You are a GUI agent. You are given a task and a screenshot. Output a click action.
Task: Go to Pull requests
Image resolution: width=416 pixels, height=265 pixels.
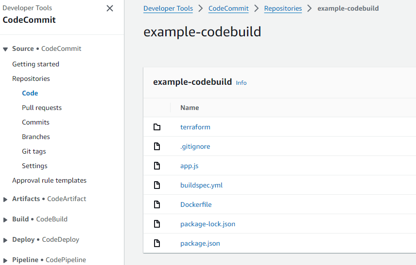click(42, 108)
